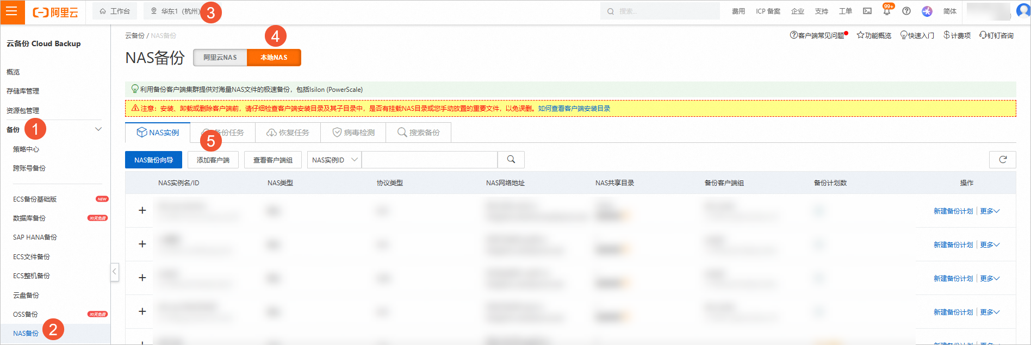Open 存储库管理 in sidebar
Viewport: 1031px width, 345px height.
click(x=23, y=91)
